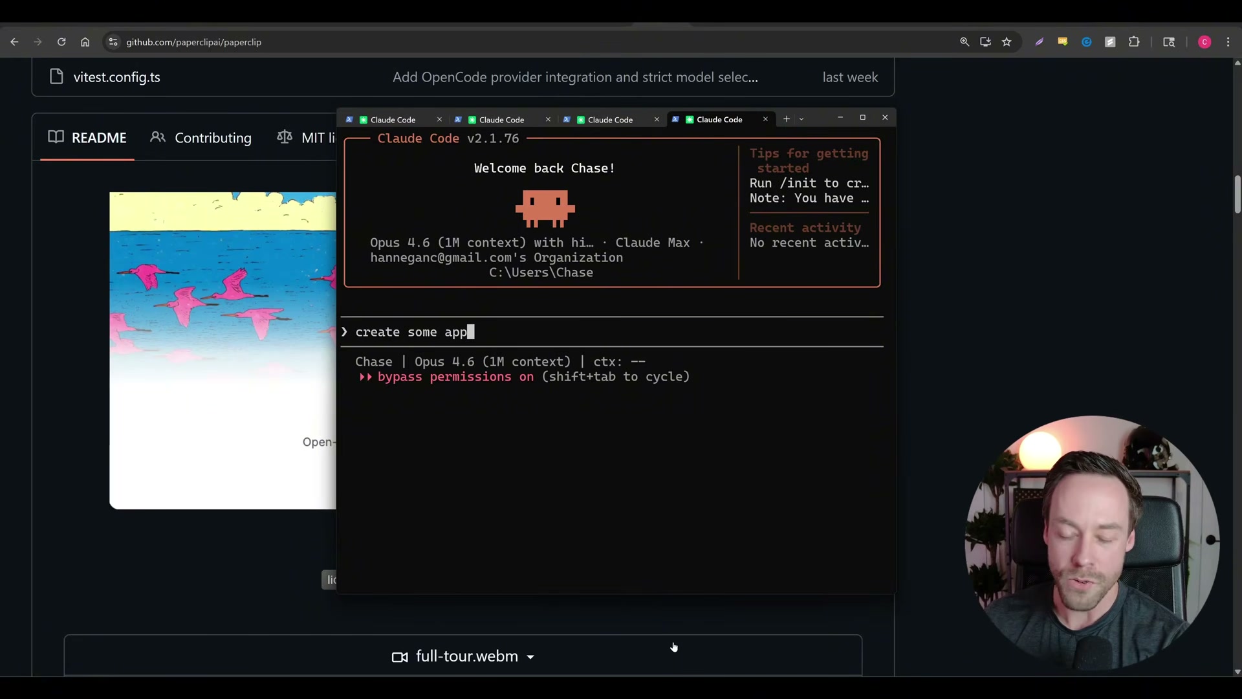Image resolution: width=1242 pixels, height=699 pixels.
Task: Click the 'last week' commit date
Action: [x=850, y=77]
